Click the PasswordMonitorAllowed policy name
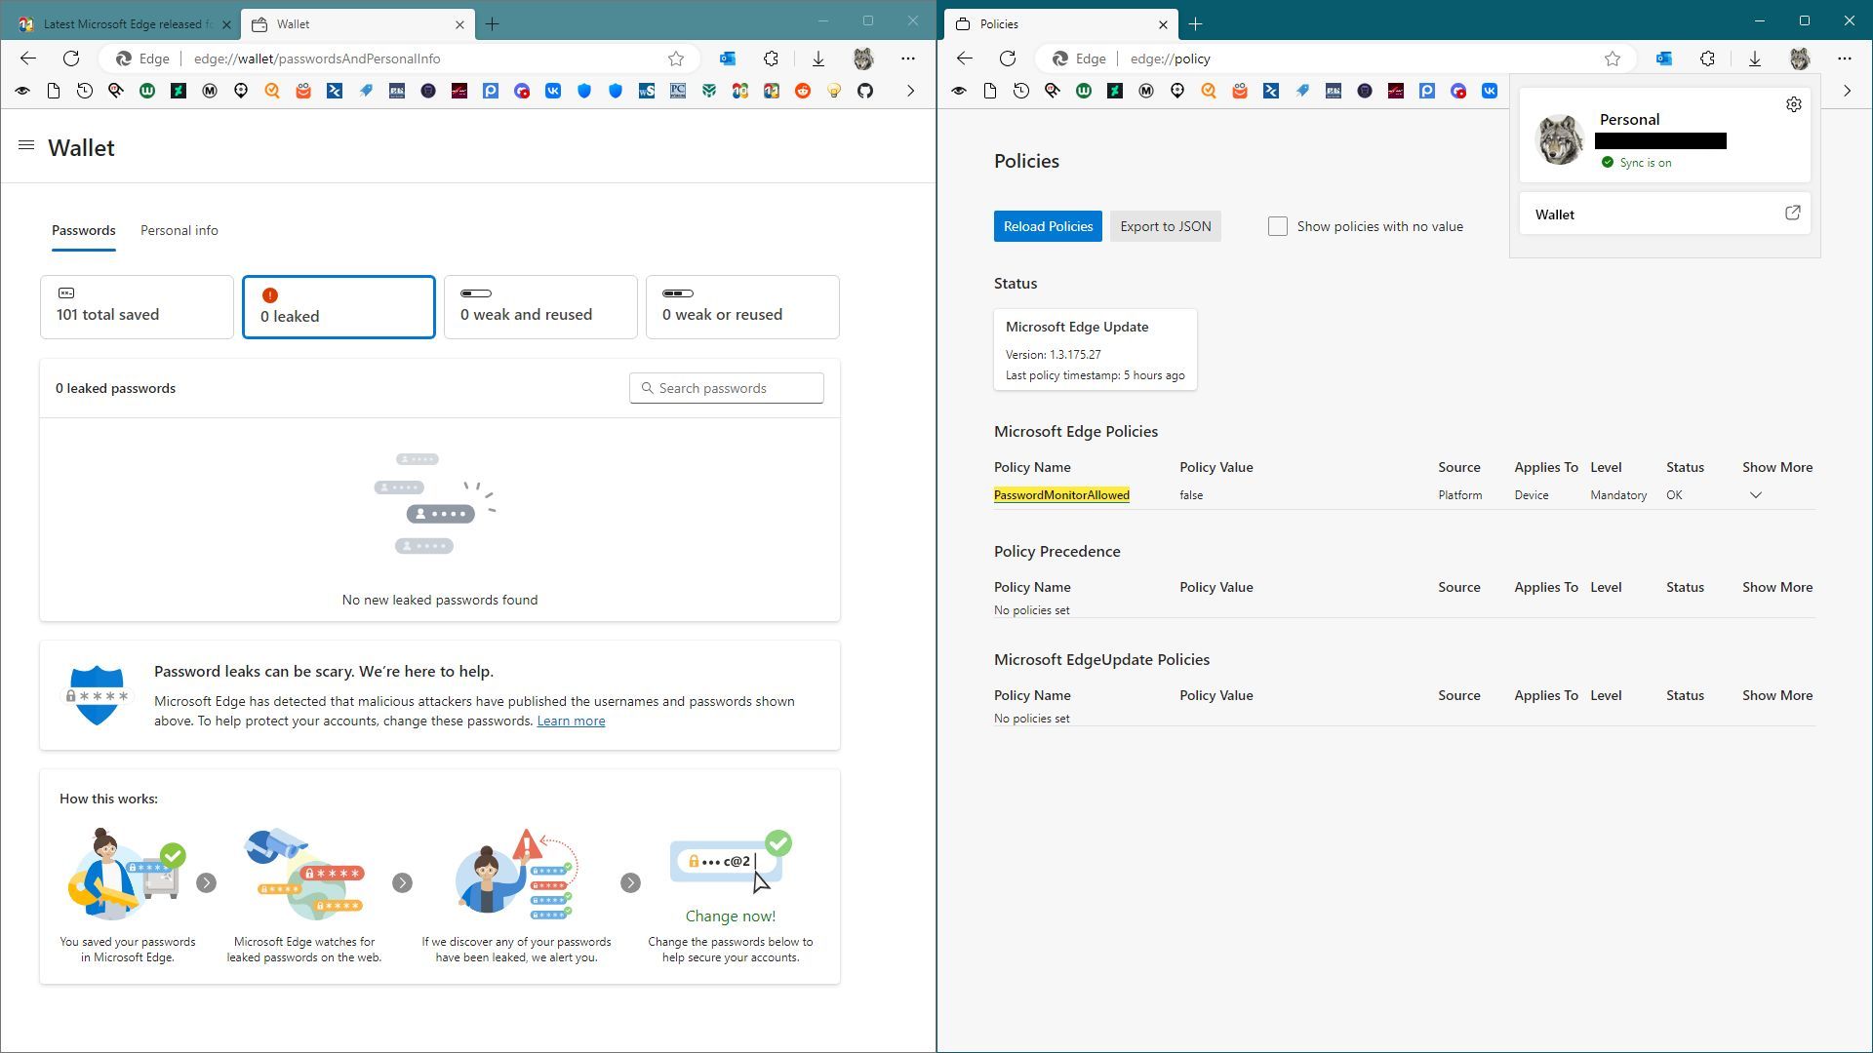 click(x=1061, y=495)
